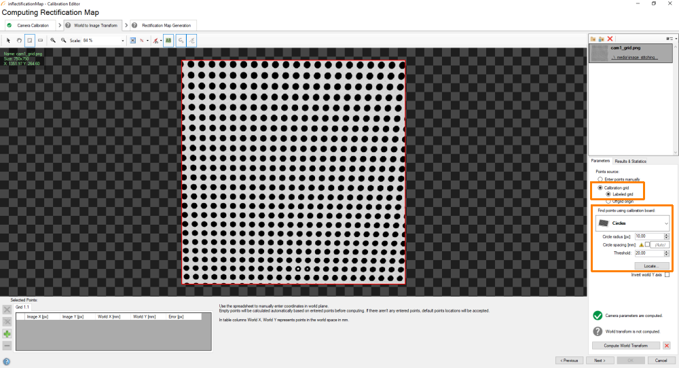Click the zoom out magnifier icon

63,41
